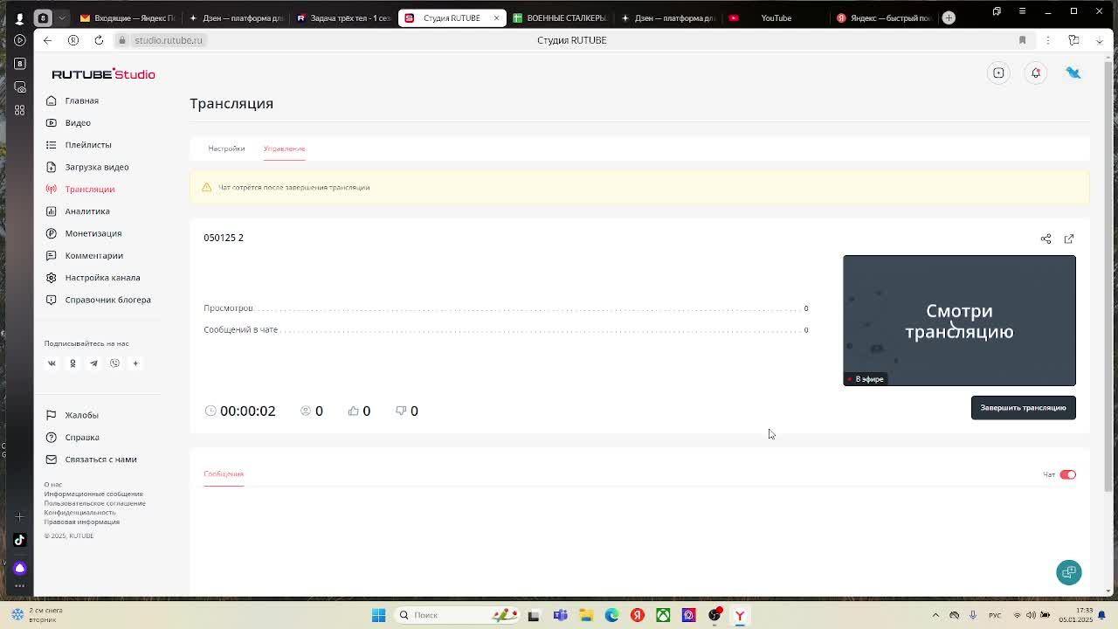Click the browser reload page icon
Image resolution: width=1118 pixels, height=629 pixels.
coord(99,40)
